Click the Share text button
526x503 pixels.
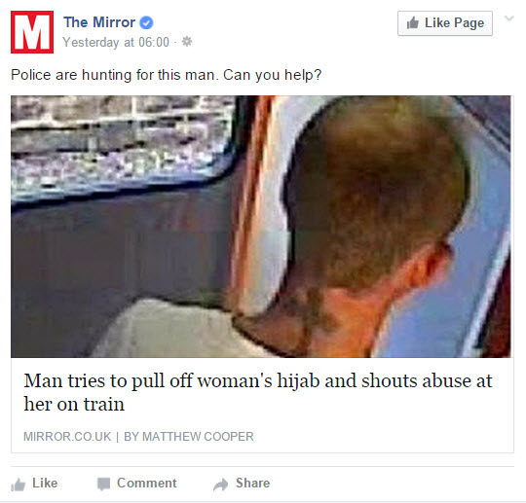tap(252, 484)
